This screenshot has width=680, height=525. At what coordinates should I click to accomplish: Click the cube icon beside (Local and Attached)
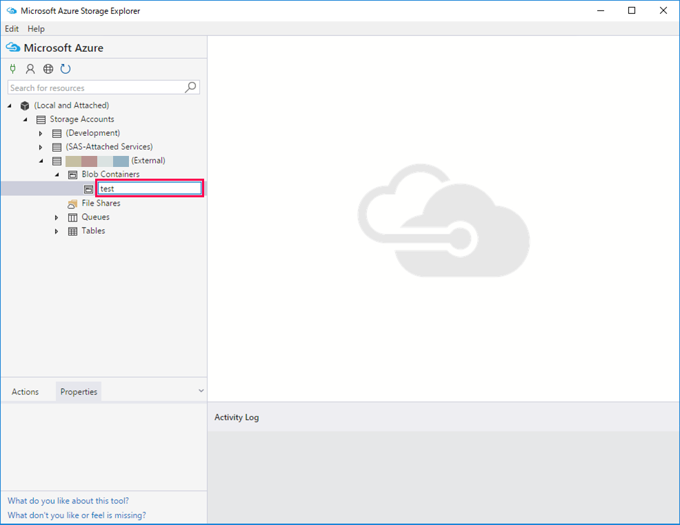[25, 106]
